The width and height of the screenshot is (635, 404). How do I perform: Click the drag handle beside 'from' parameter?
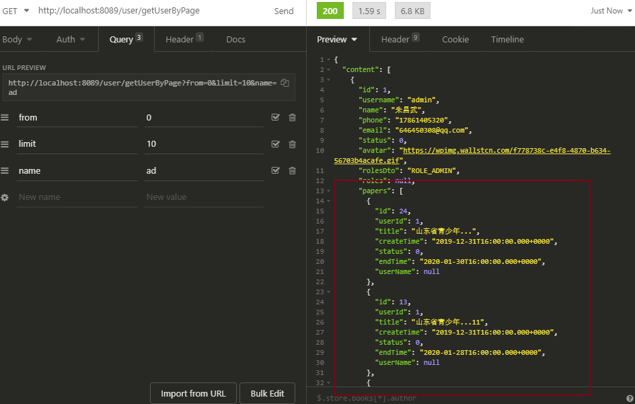5,118
